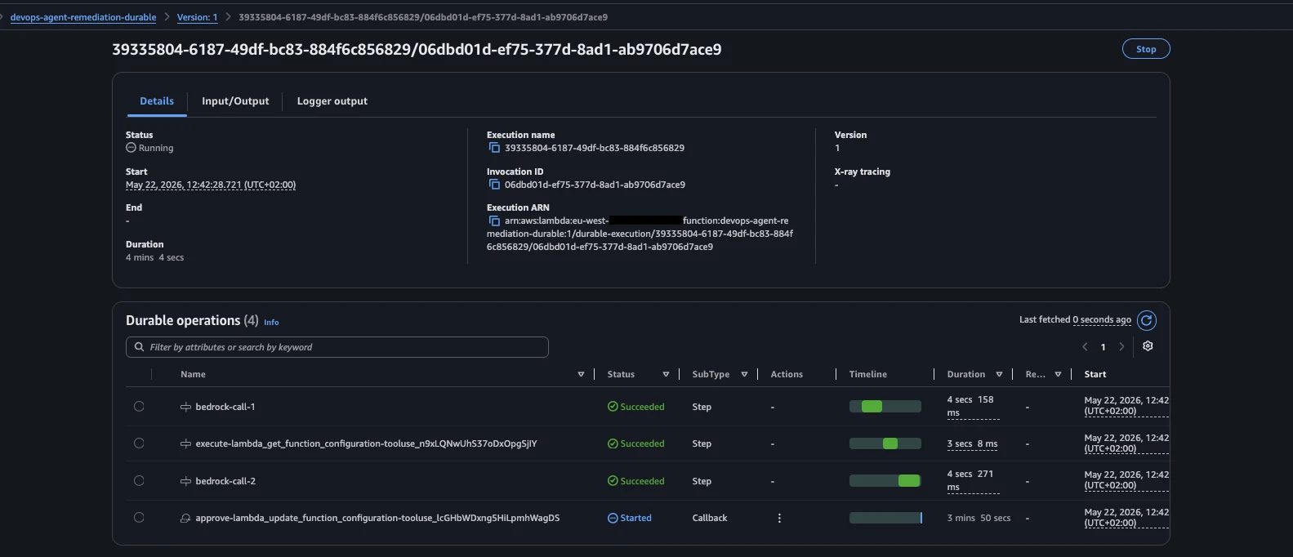Switch to the Details tab
Viewport: 1293px width, 557px height.
[x=157, y=101]
